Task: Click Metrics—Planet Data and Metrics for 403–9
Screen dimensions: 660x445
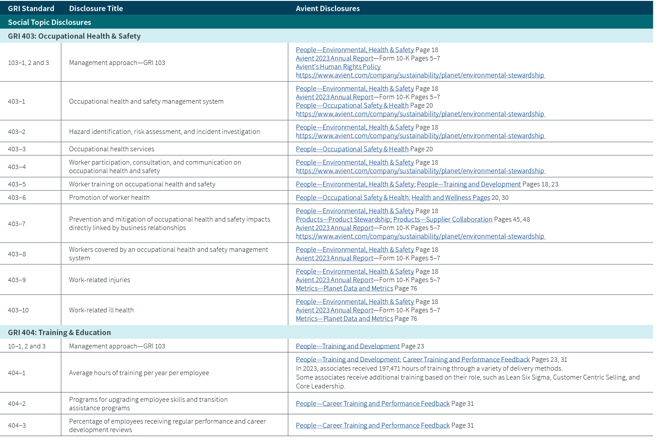Action: point(344,288)
